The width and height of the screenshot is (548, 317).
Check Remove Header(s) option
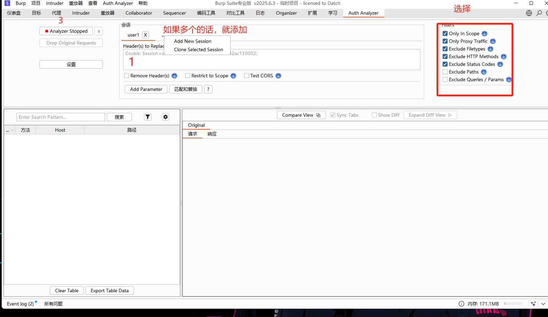pos(127,76)
